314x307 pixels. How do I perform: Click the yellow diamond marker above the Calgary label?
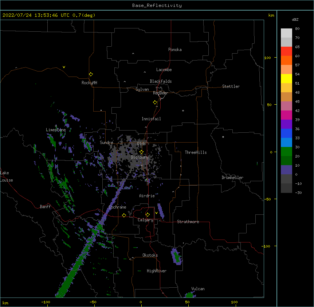pyautogui.click(x=148, y=215)
